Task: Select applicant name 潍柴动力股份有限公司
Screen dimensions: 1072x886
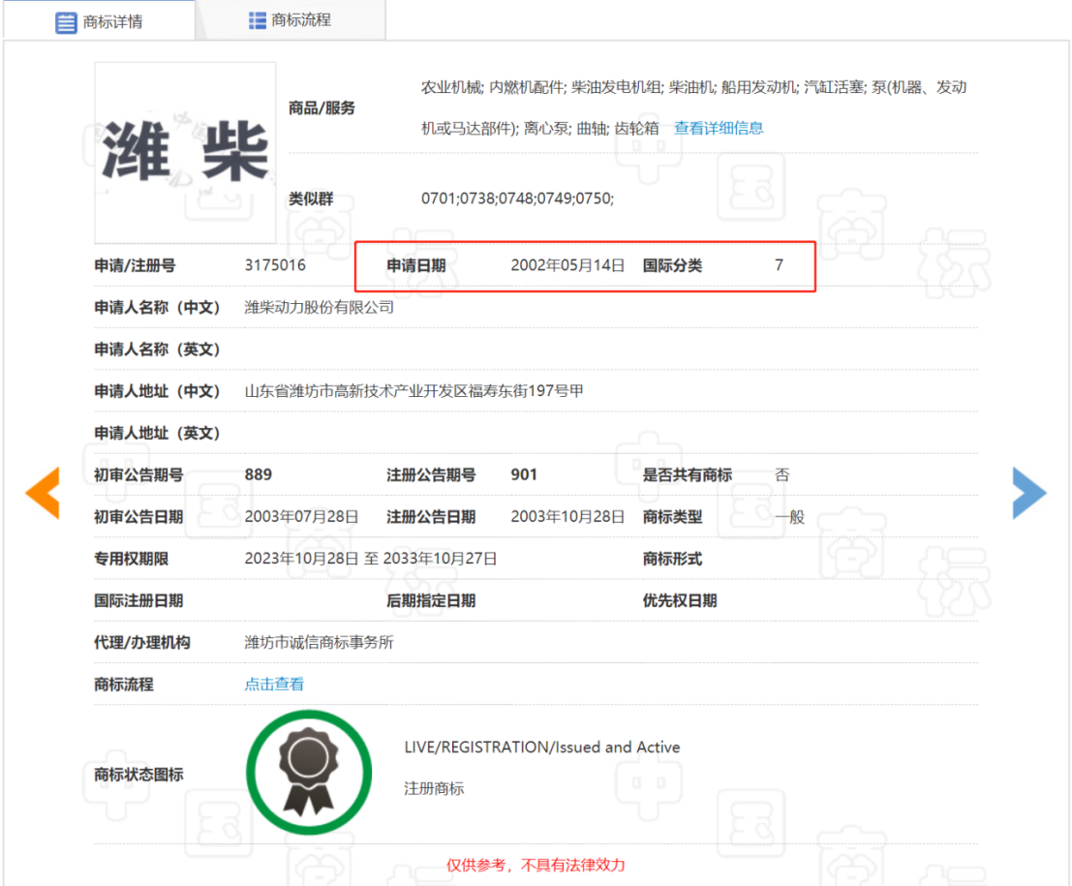Action: pos(320,308)
